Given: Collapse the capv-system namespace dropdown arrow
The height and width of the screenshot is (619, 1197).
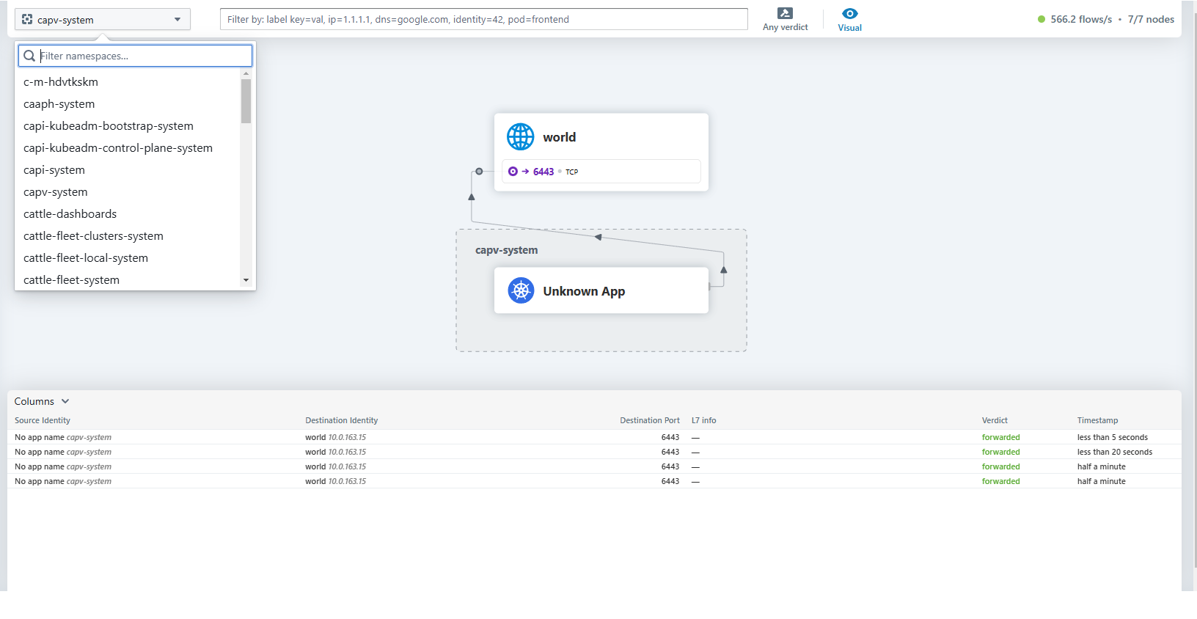Looking at the screenshot, I should point(177,20).
